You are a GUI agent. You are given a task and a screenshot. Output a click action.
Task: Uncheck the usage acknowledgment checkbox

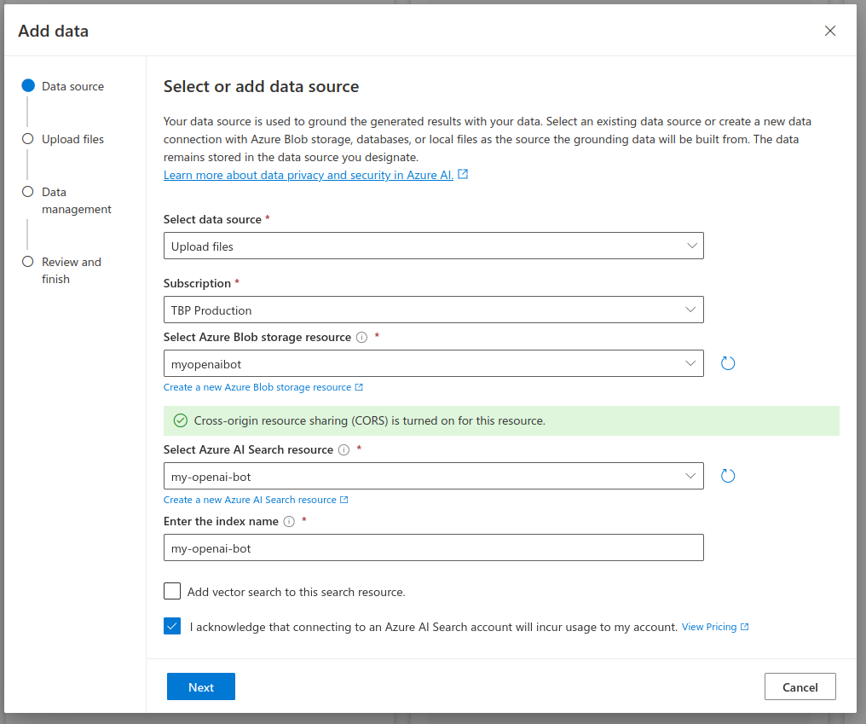point(172,627)
